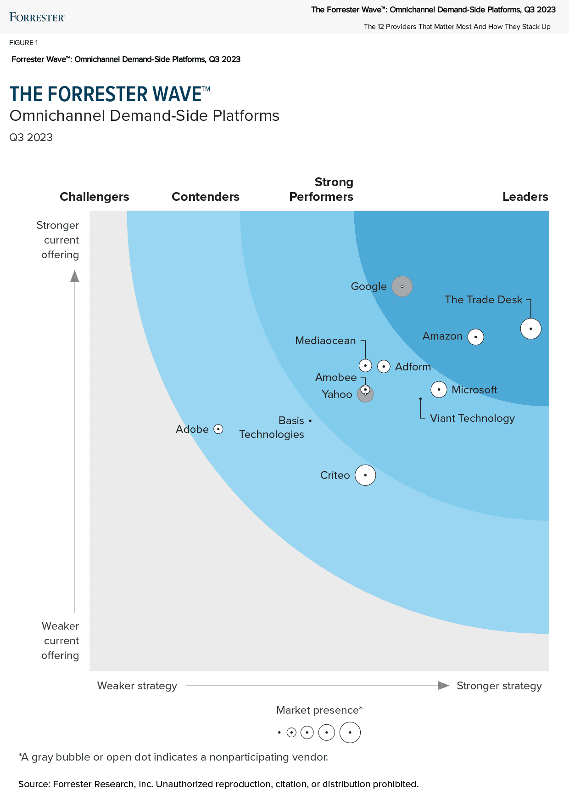Select The Trade Desk bubble

click(x=531, y=329)
